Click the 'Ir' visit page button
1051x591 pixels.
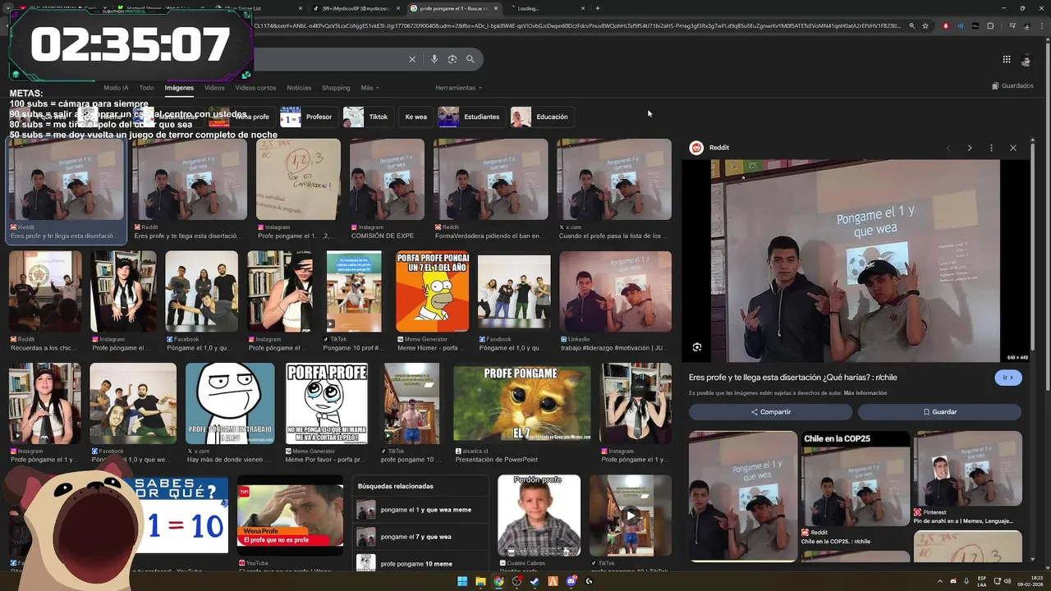1008,378
